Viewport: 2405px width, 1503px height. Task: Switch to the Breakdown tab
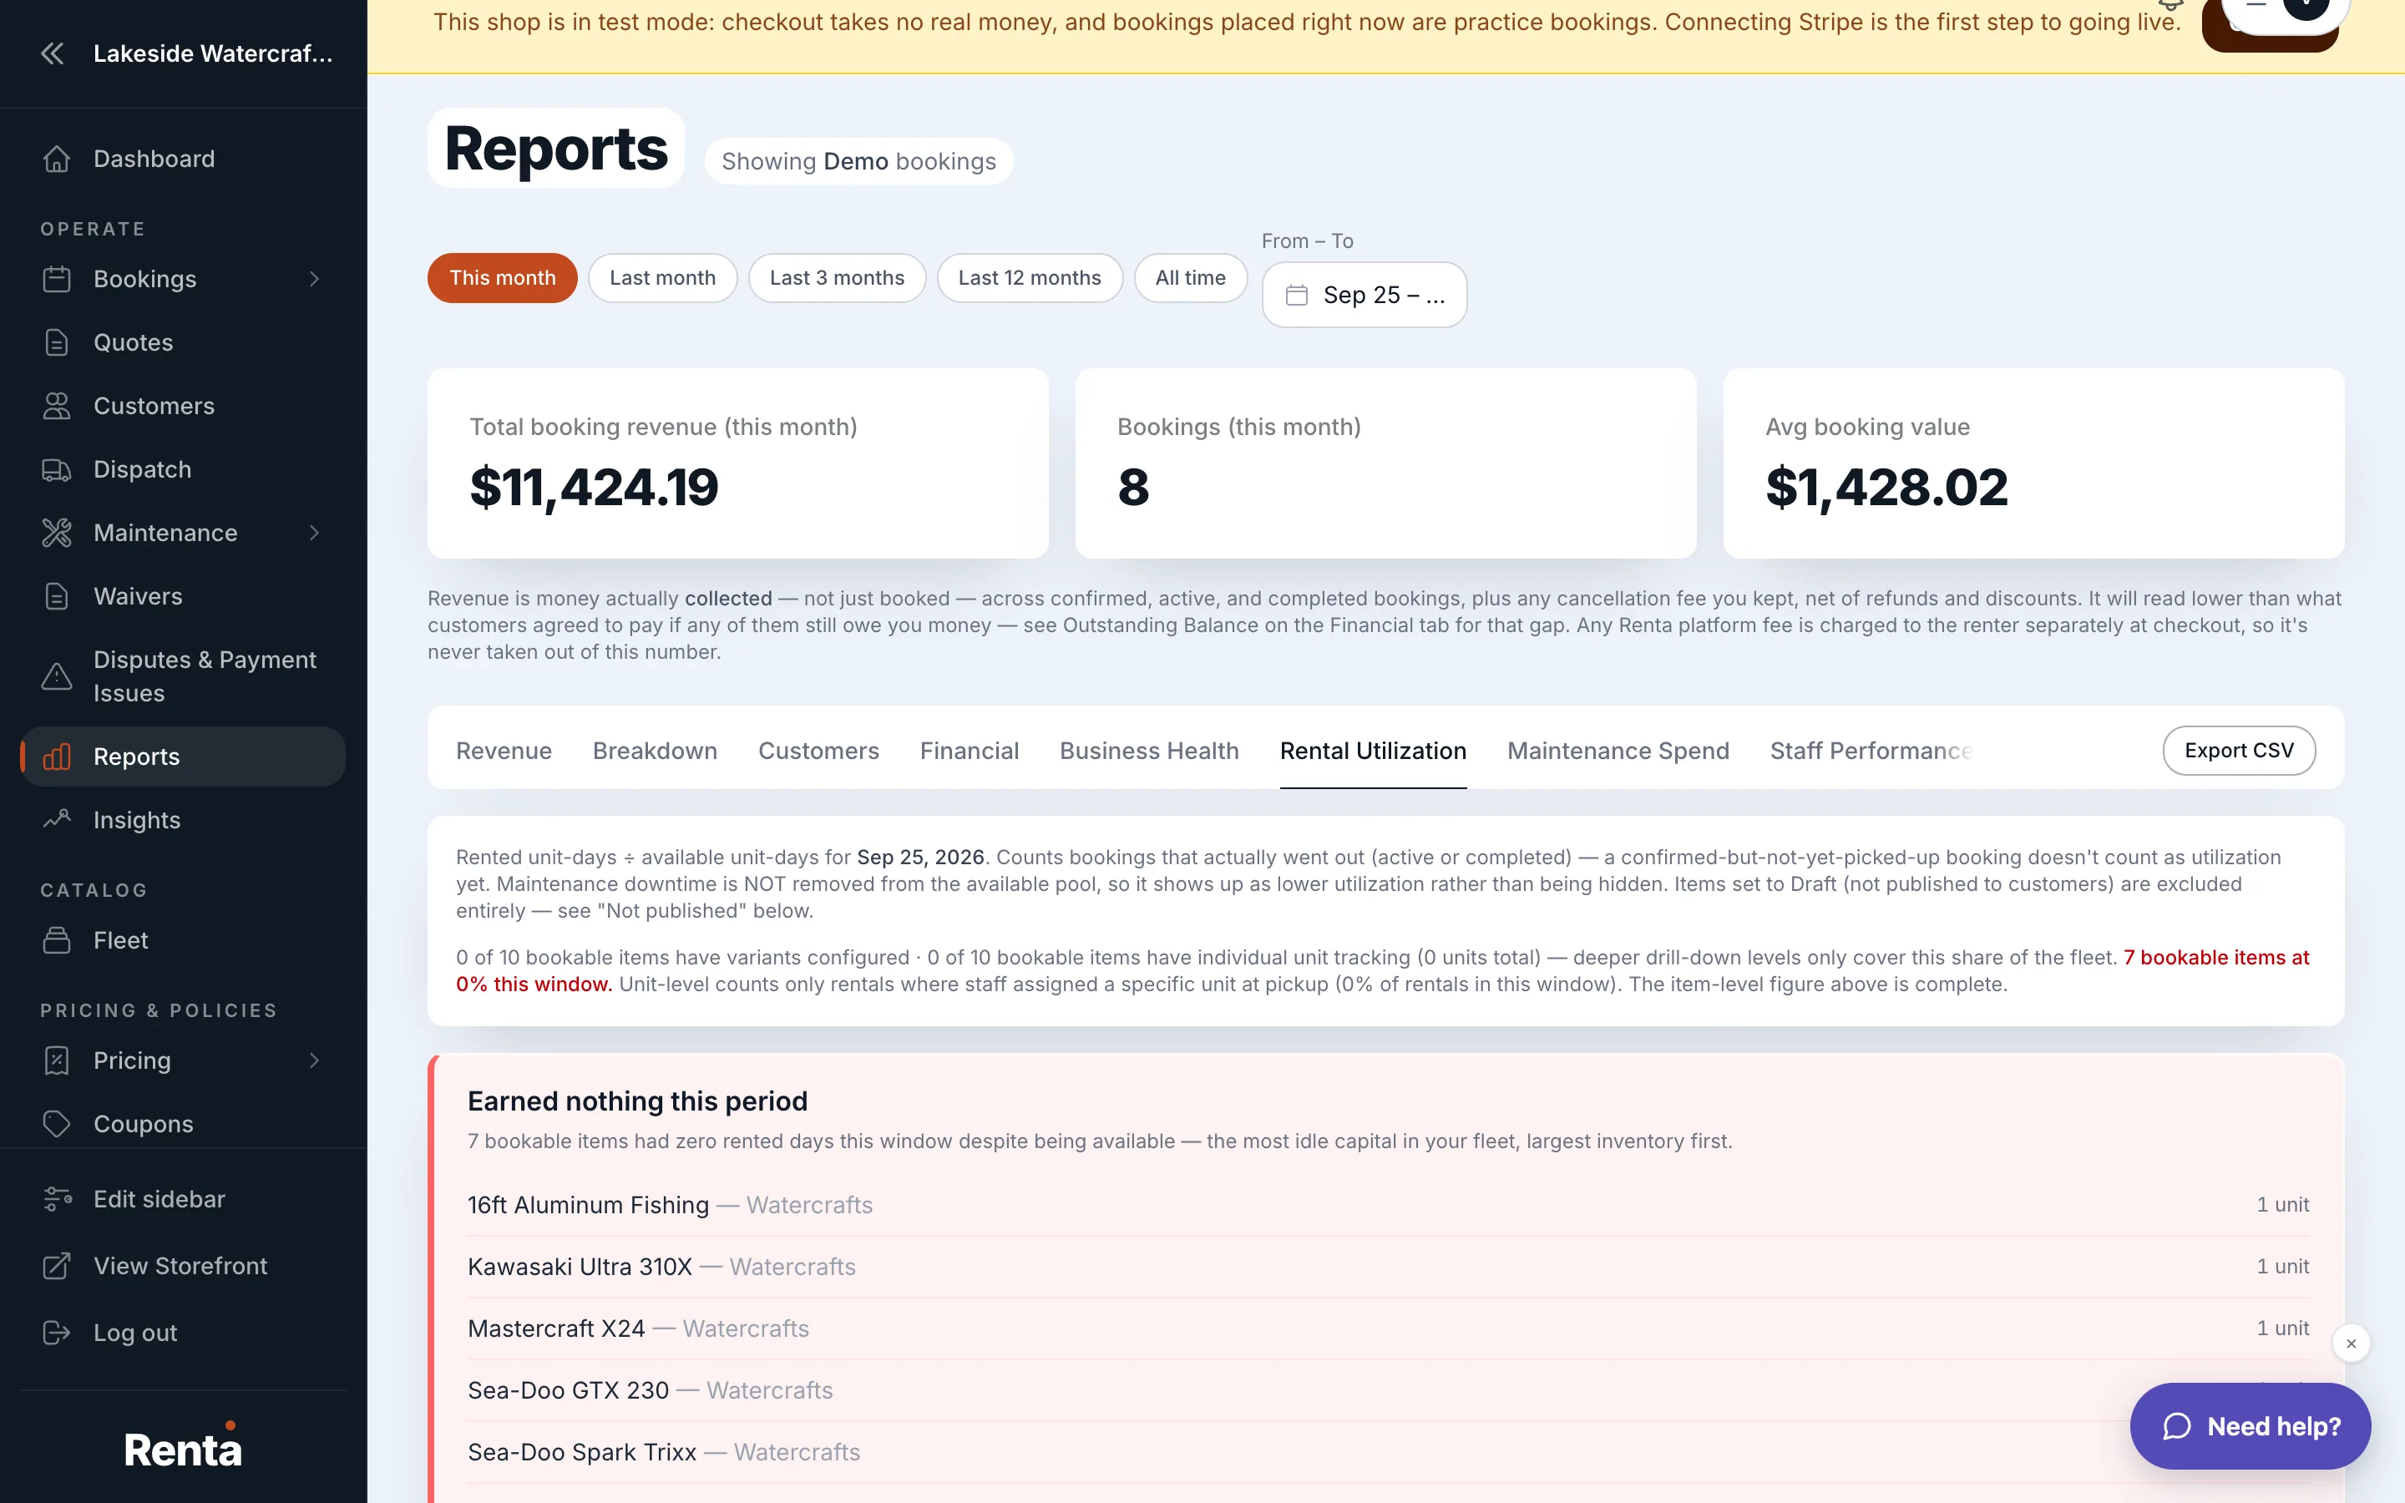point(655,751)
